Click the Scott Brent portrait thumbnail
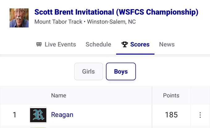 [19, 18]
